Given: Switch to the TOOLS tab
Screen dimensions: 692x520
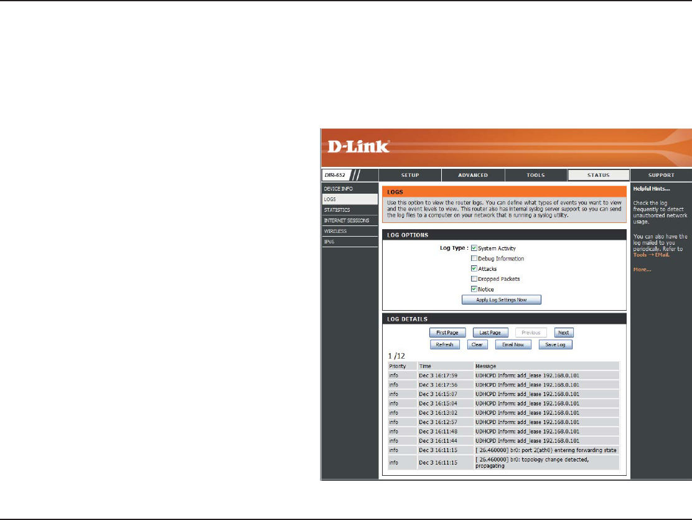Looking at the screenshot, I should pyautogui.click(x=536, y=175).
